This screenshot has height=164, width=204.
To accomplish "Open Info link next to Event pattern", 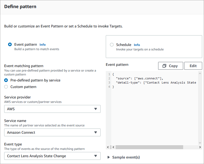I will (42, 45).
